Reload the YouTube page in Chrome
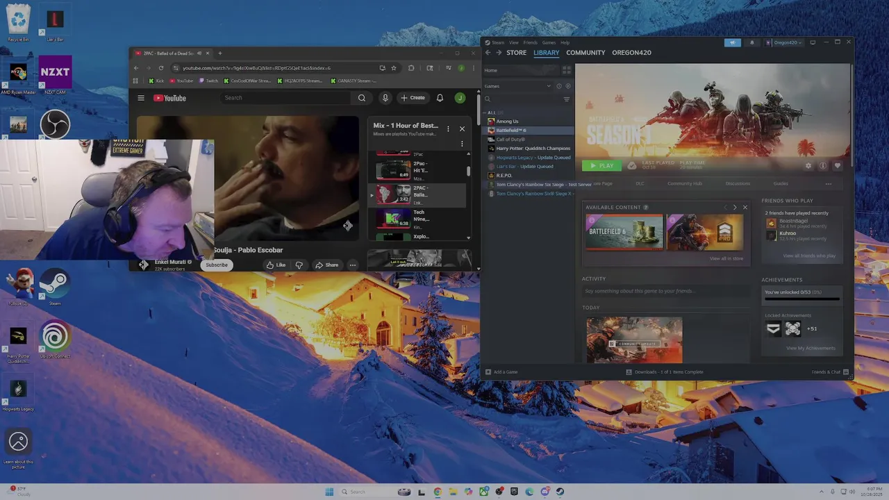This screenshot has width=889, height=500. click(161, 68)
